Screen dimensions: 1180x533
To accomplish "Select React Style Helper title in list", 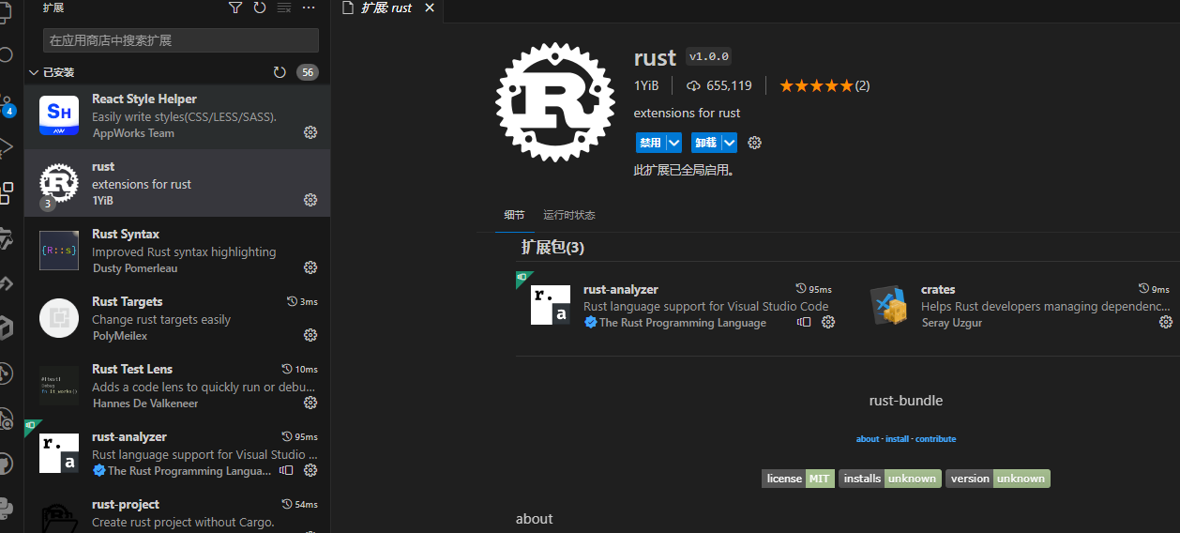I will click(x=144, y=99).
